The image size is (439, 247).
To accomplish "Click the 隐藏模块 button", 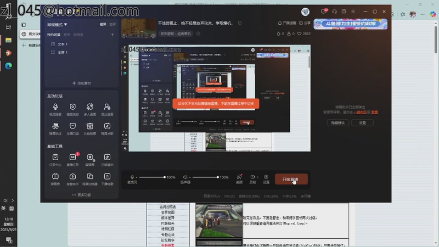I will (x=337, y=123).
